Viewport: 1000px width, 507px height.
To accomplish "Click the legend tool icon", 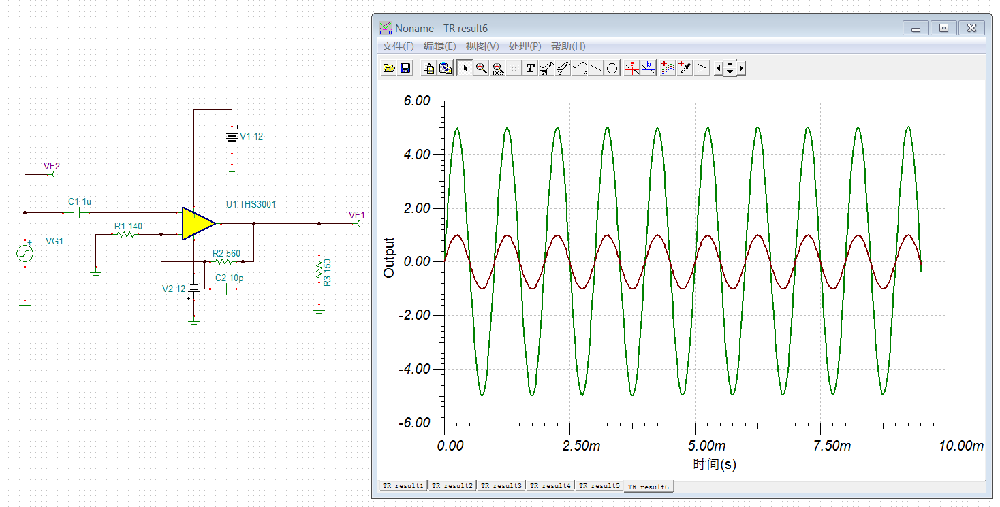I will (580, 68).
